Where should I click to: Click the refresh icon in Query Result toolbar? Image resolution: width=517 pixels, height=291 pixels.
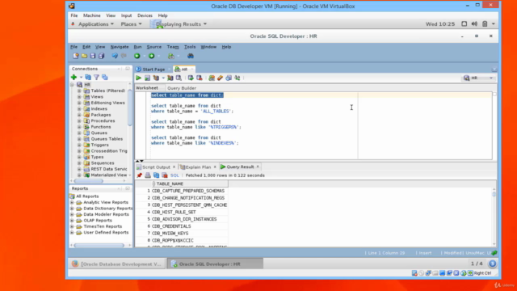coord(156,175)
